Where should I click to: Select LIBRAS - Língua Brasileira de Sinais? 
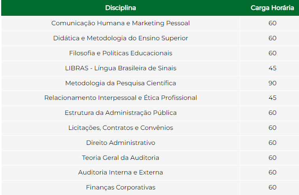[x=120, y=68]
